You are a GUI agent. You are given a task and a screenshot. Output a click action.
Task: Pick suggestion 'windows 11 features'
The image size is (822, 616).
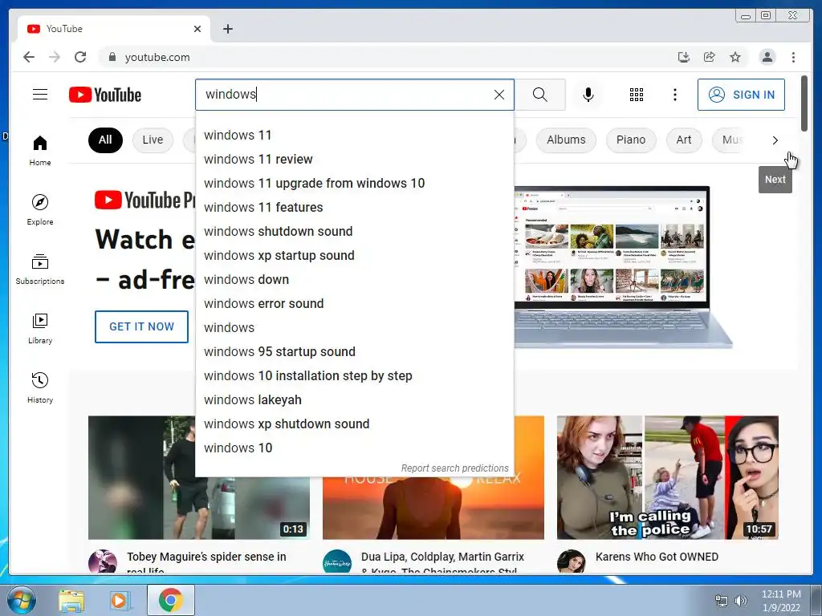point(354,208)
